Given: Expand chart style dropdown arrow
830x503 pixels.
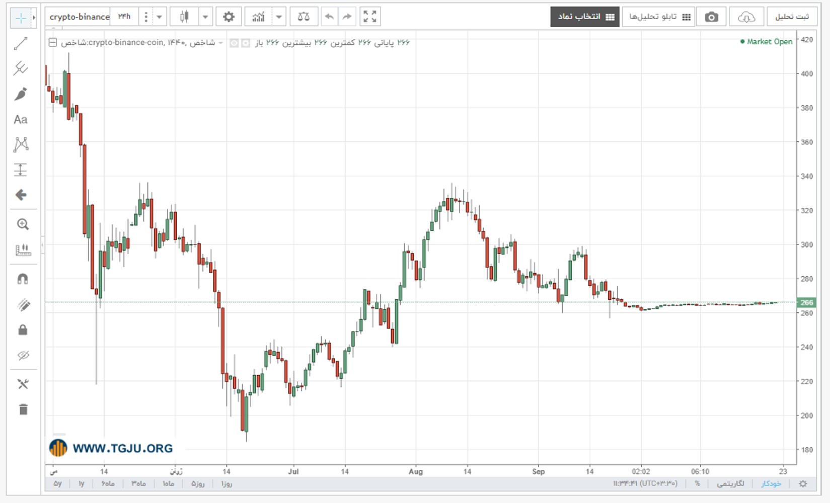Looking at the screenshot, I should point(205,17).
